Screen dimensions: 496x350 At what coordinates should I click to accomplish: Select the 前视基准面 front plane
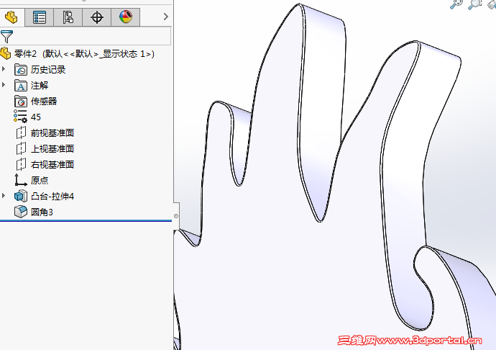tap(52, 133)
